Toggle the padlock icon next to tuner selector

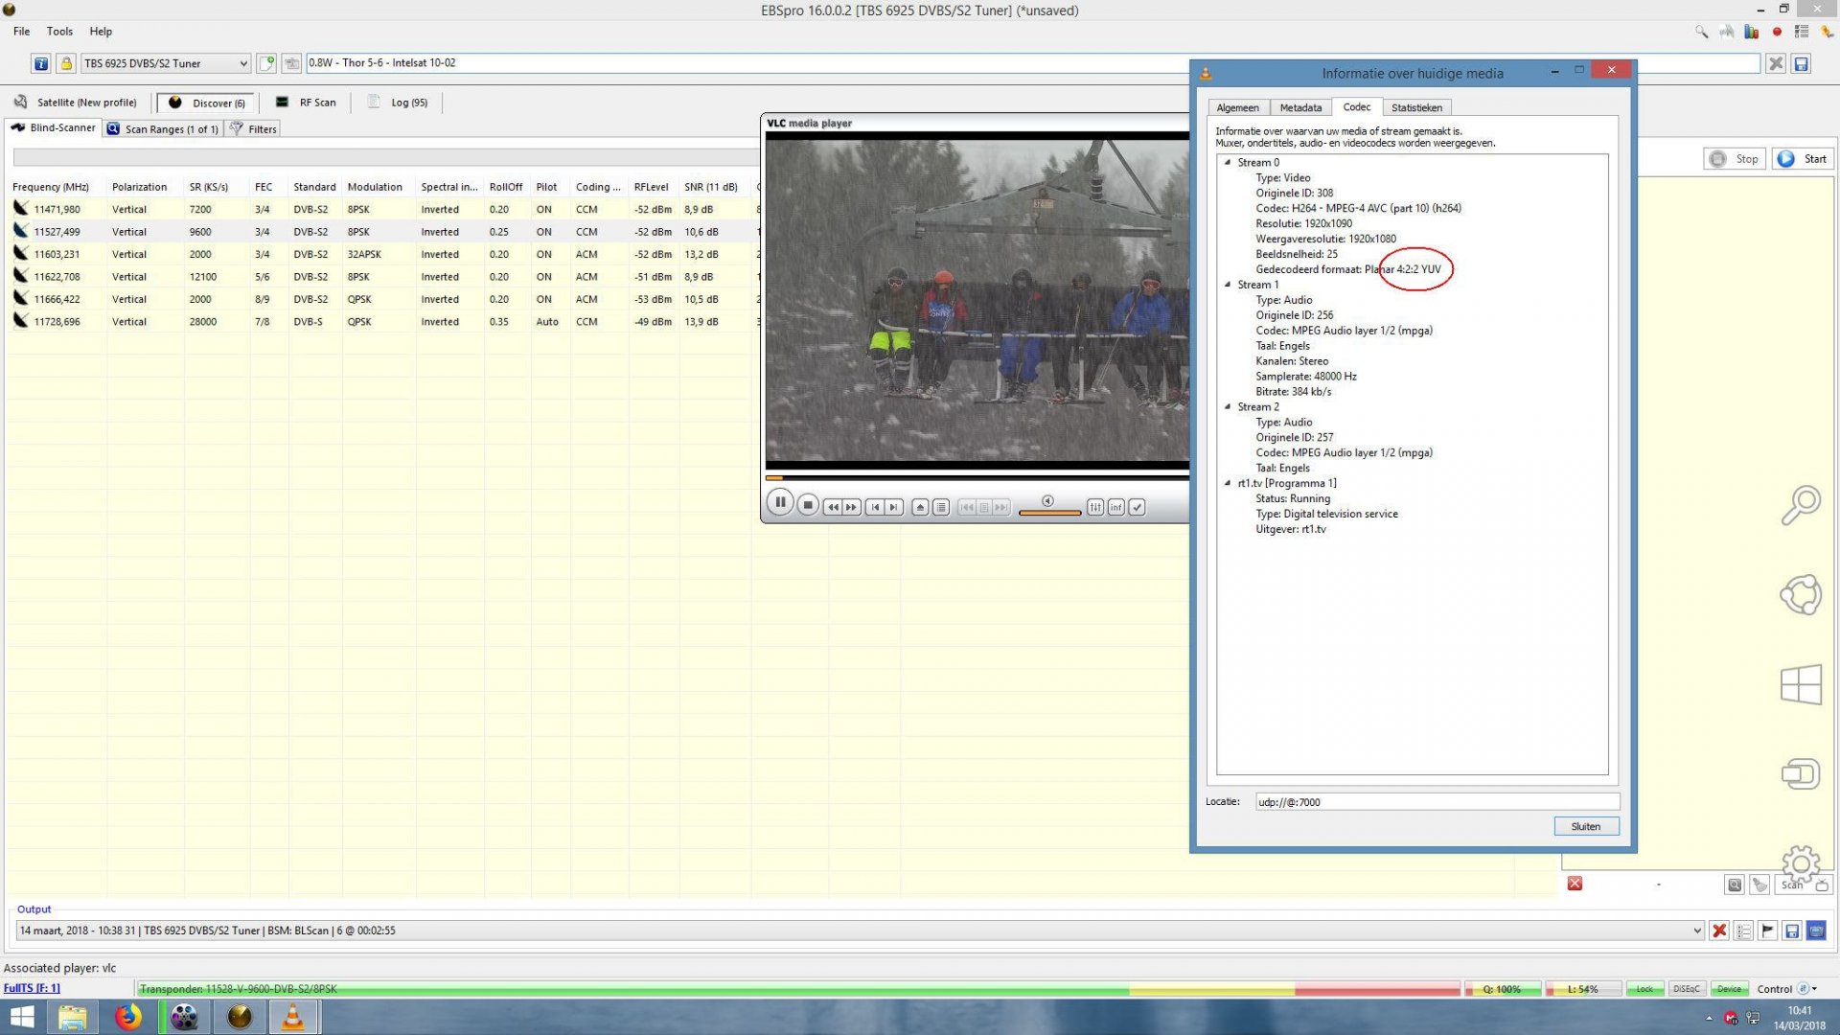coord(65,63)
